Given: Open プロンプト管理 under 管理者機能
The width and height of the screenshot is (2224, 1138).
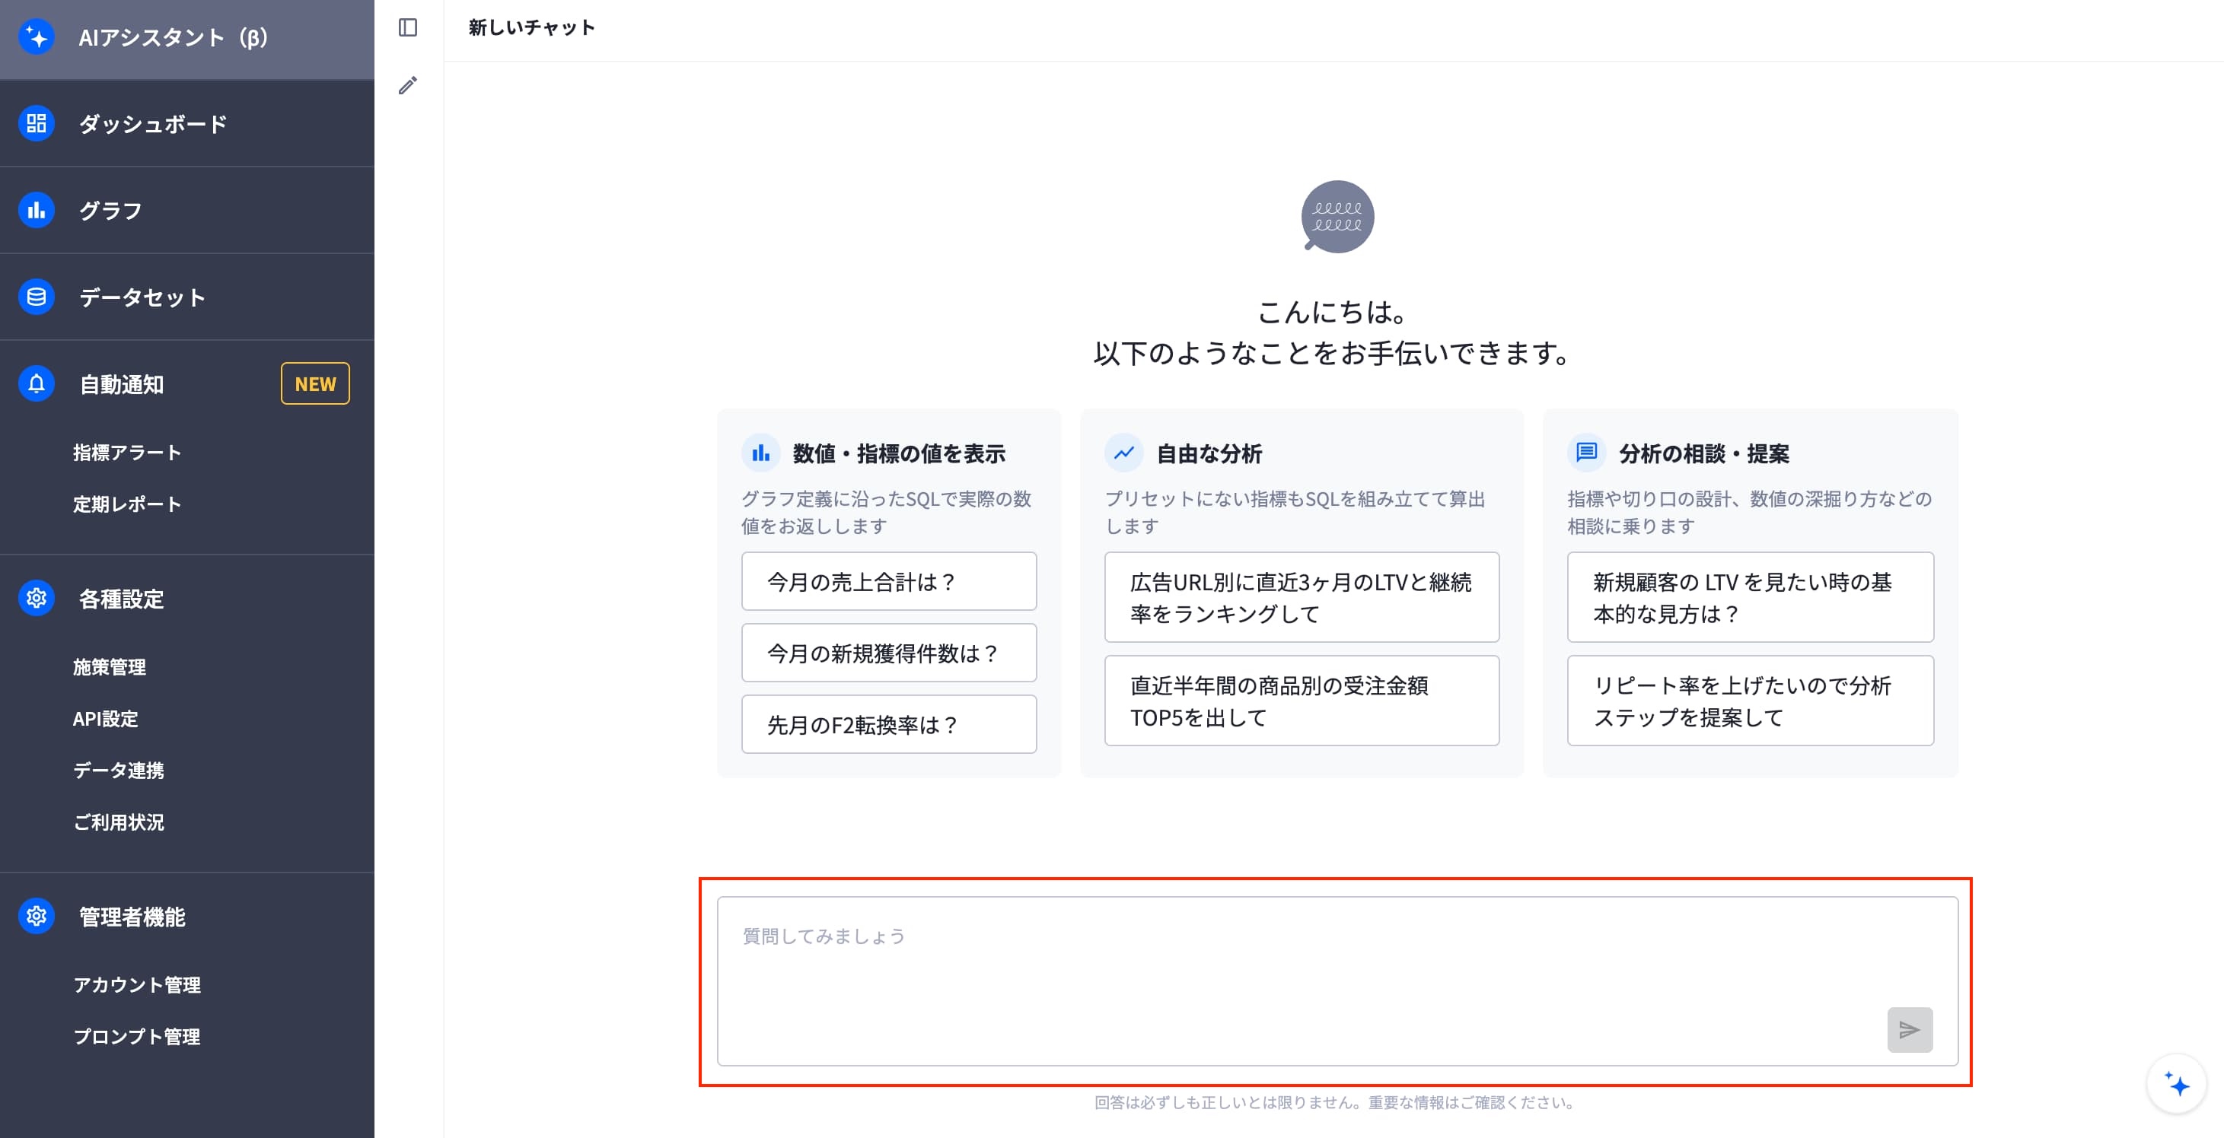Looking at the screenshot, I should [136, 1036].
